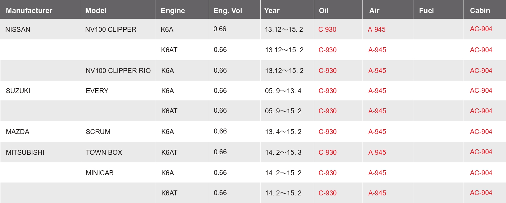Click the SCRUM model cell
Image resolution: width=506 pixels, height=203 pixels.
98,132
